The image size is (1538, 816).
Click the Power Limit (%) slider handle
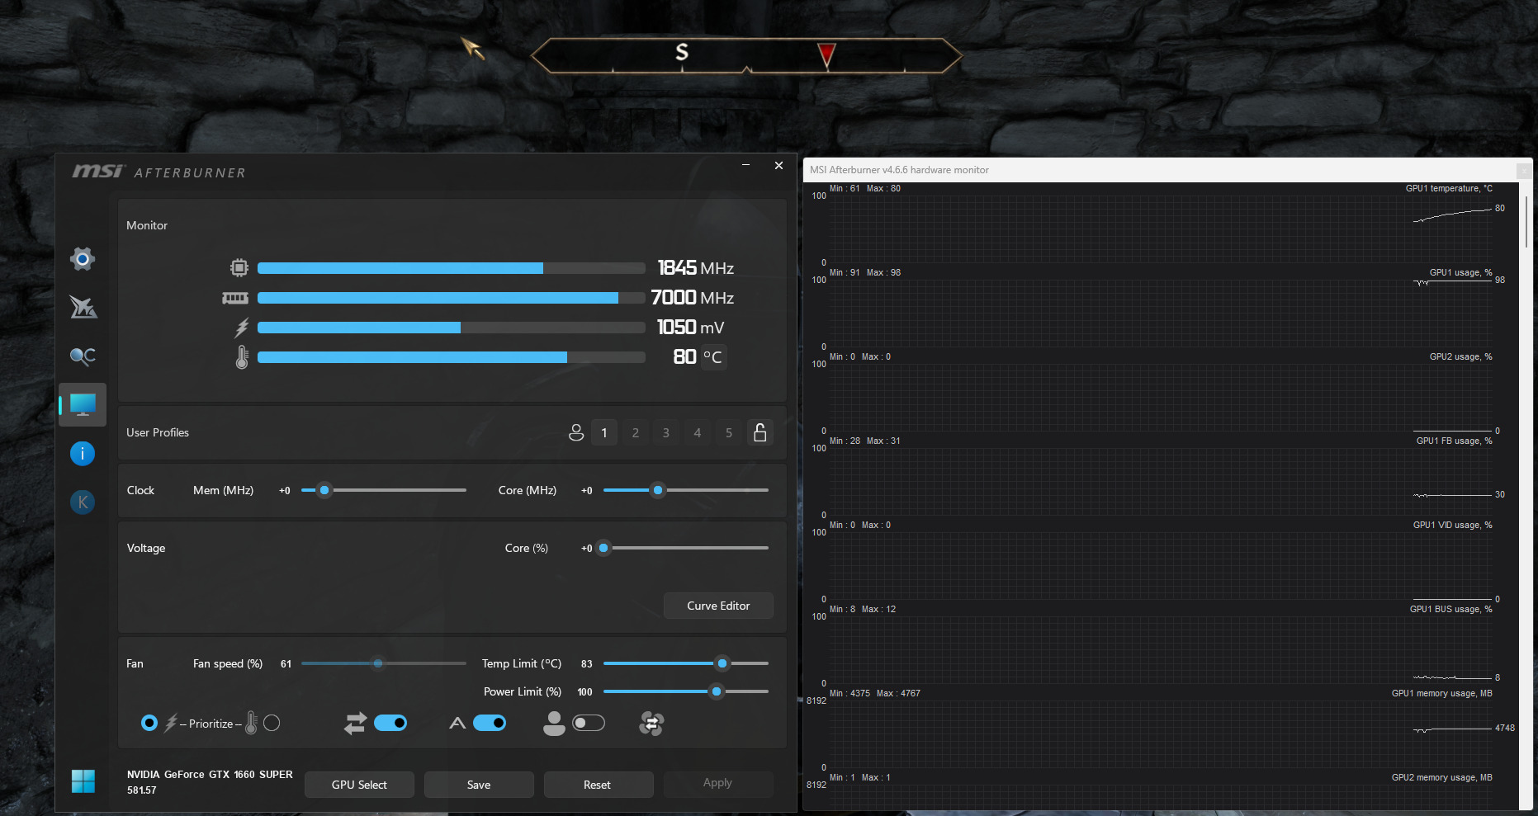(x=717, y=691)
